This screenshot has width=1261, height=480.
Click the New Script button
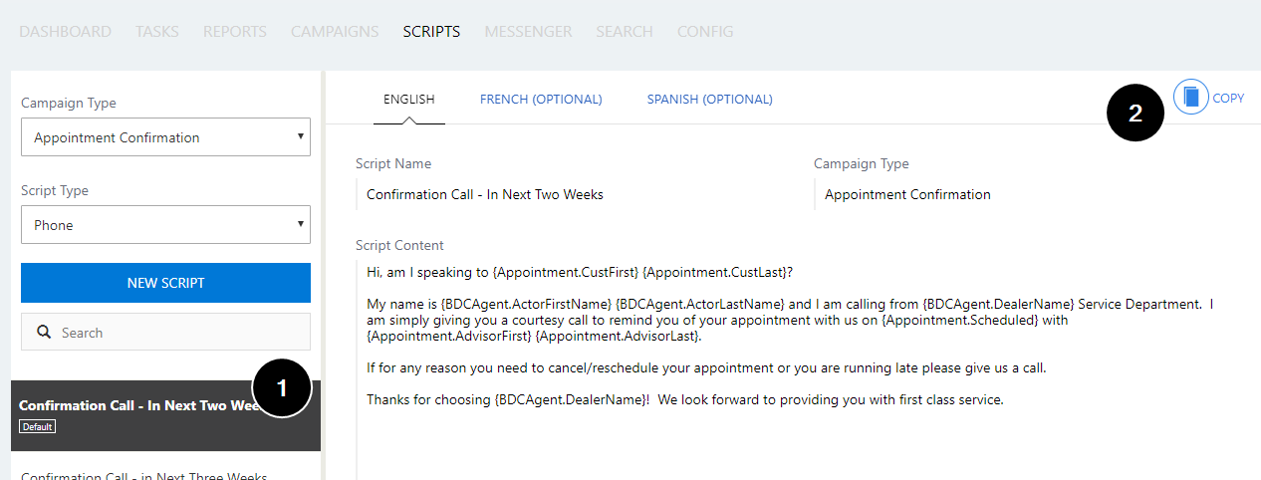165,283
